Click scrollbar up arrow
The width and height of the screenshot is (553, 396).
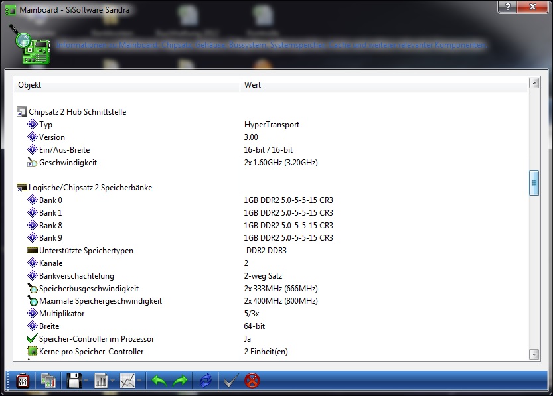pyautogui.click(x=534, y=83)
